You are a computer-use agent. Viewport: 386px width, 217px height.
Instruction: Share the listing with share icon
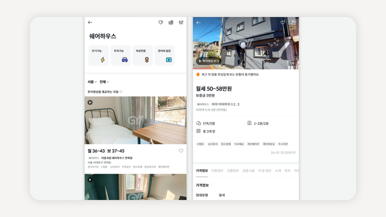tap(293, 22)
